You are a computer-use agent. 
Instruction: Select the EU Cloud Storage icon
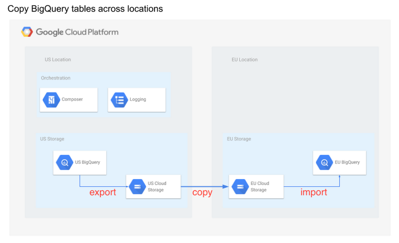click(239, 186)
